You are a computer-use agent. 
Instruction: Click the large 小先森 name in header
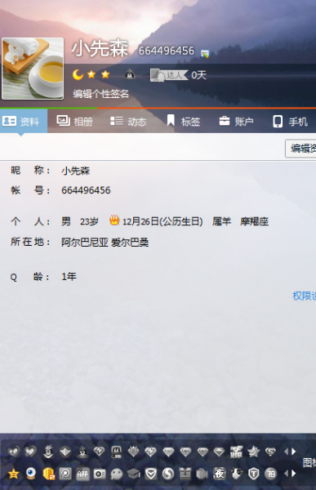[x=100, y=49]
